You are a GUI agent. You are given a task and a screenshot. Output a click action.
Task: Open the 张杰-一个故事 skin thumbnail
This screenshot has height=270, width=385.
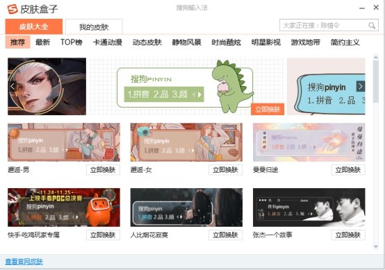pyautogui.click(x=309, y=208)
